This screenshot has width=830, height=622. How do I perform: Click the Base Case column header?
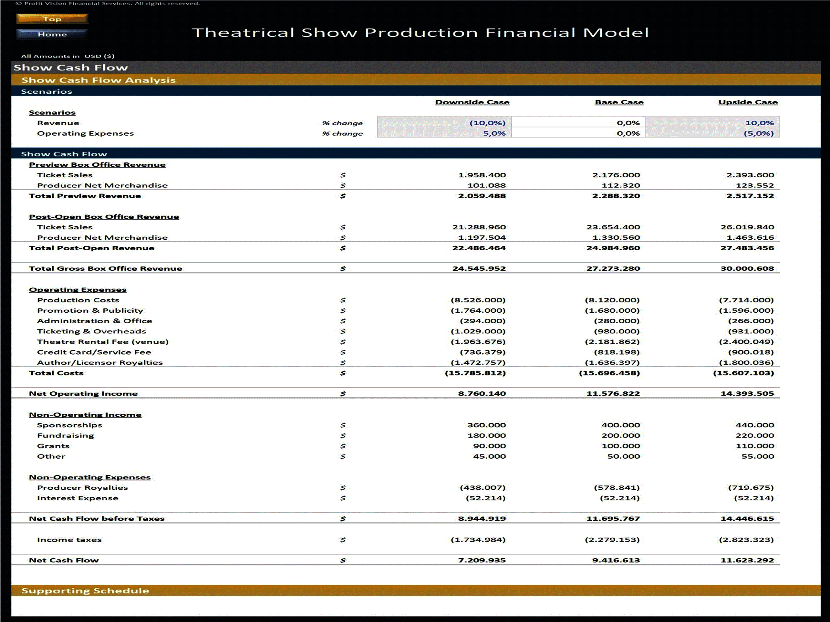(x=619, y=102)
